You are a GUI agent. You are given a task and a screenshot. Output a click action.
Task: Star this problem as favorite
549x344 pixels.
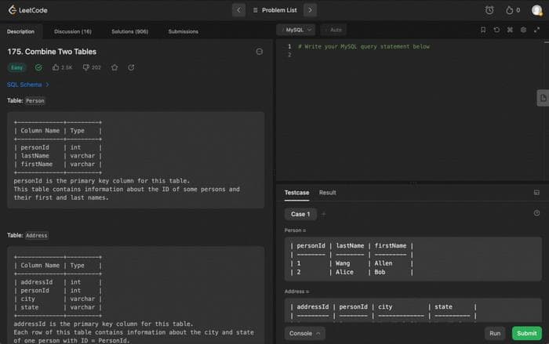115,67
